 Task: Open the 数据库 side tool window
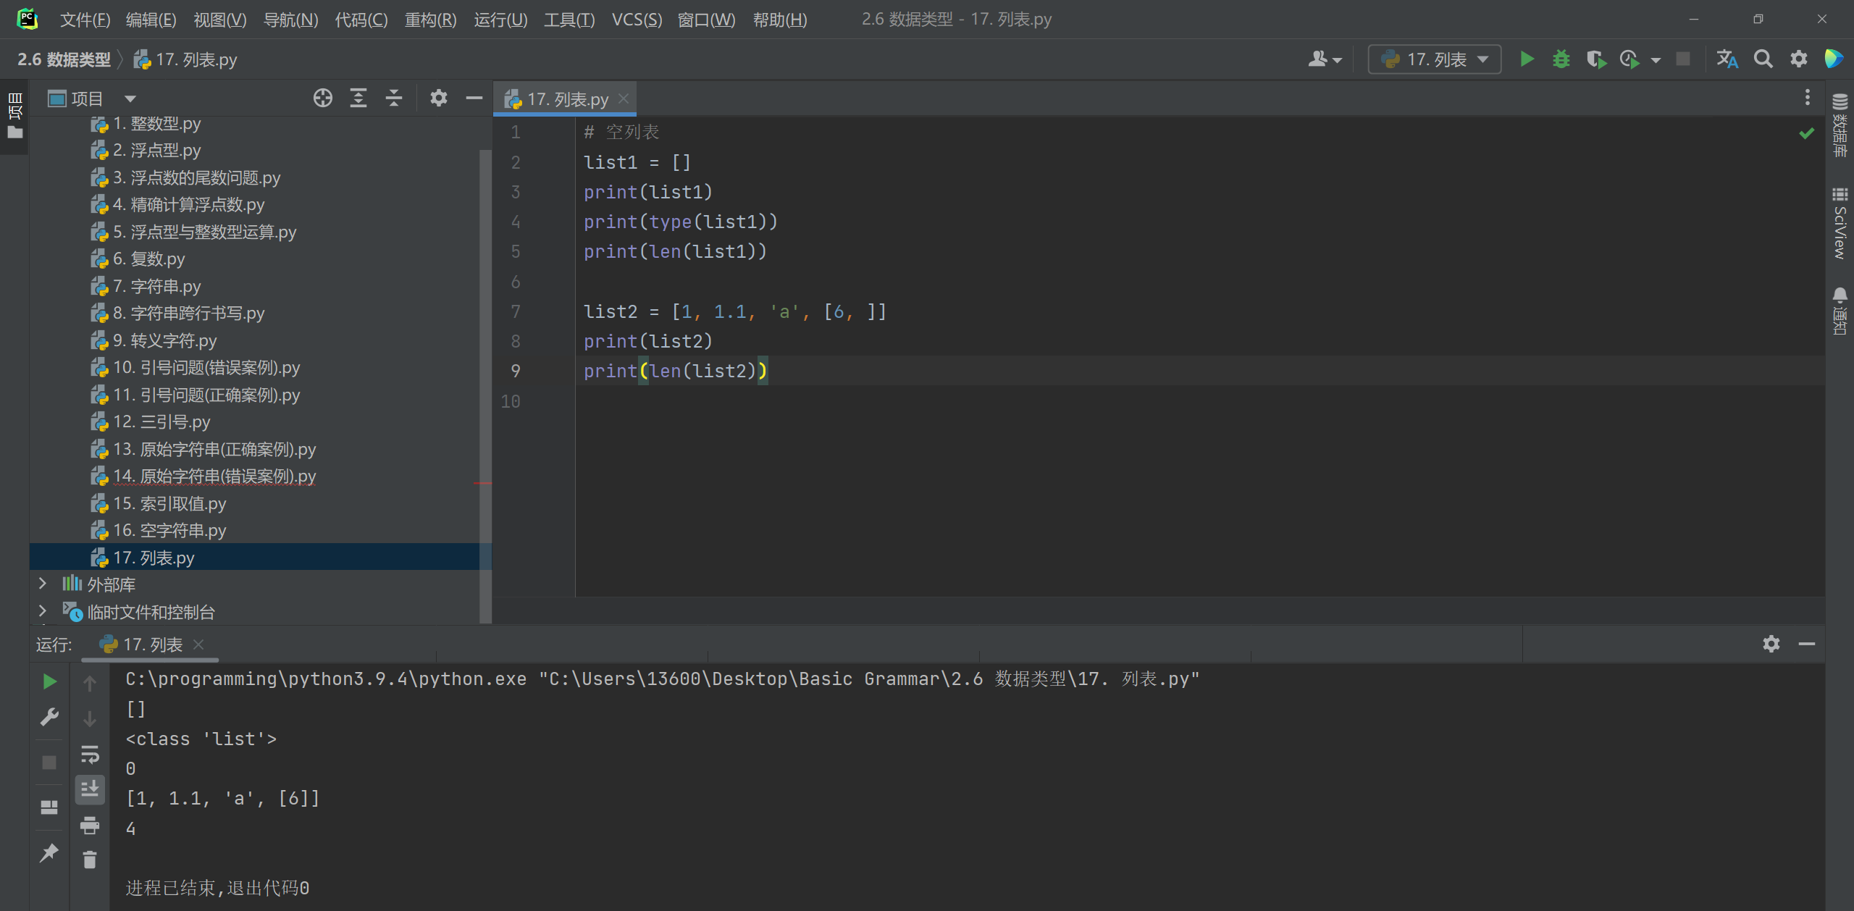(x=1840, y=125)
